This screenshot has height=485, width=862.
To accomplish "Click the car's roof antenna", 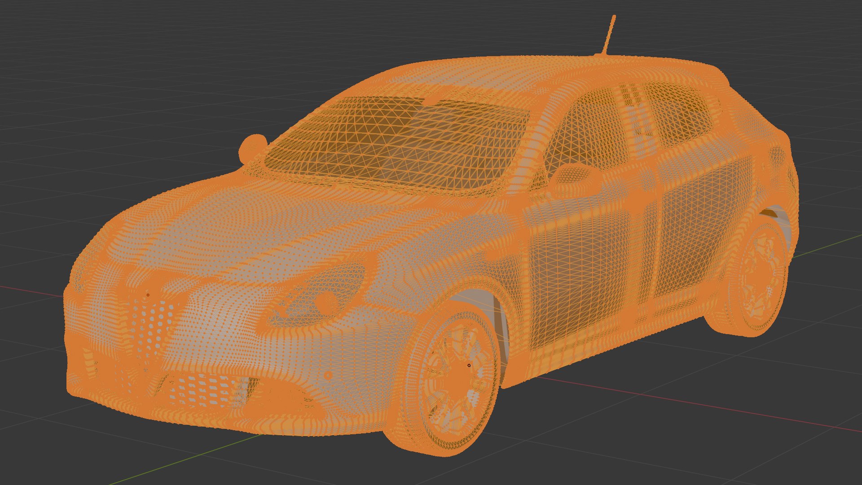I will (609, 35).
